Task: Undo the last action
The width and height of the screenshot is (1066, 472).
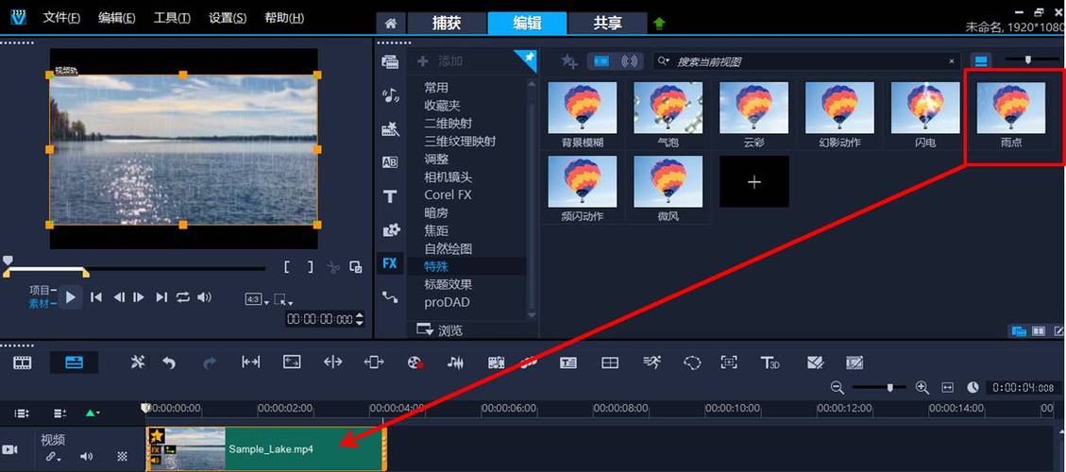Action: [x=169, y=362]
